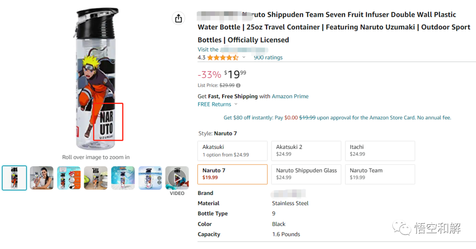Choose the Naruto Team style option
Viewport: 476px width, 249px height.
379,174
